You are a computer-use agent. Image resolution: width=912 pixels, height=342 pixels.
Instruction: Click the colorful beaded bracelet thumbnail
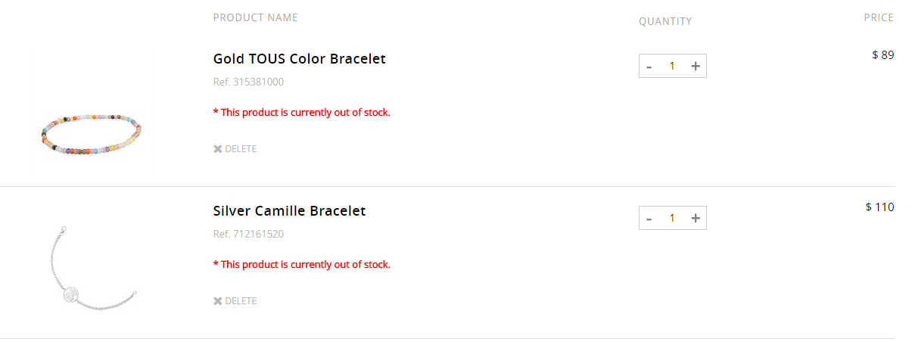coord(92,134)
